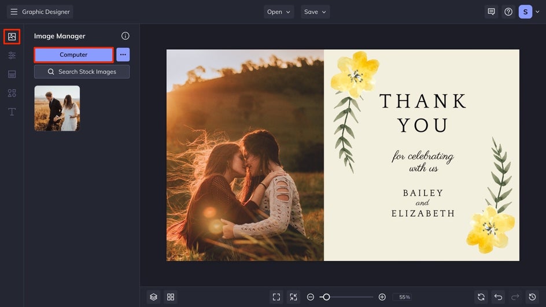This screenshot has width=546, height=307.
Task: Open the Layers panel
Action: (x=154, y=297)
